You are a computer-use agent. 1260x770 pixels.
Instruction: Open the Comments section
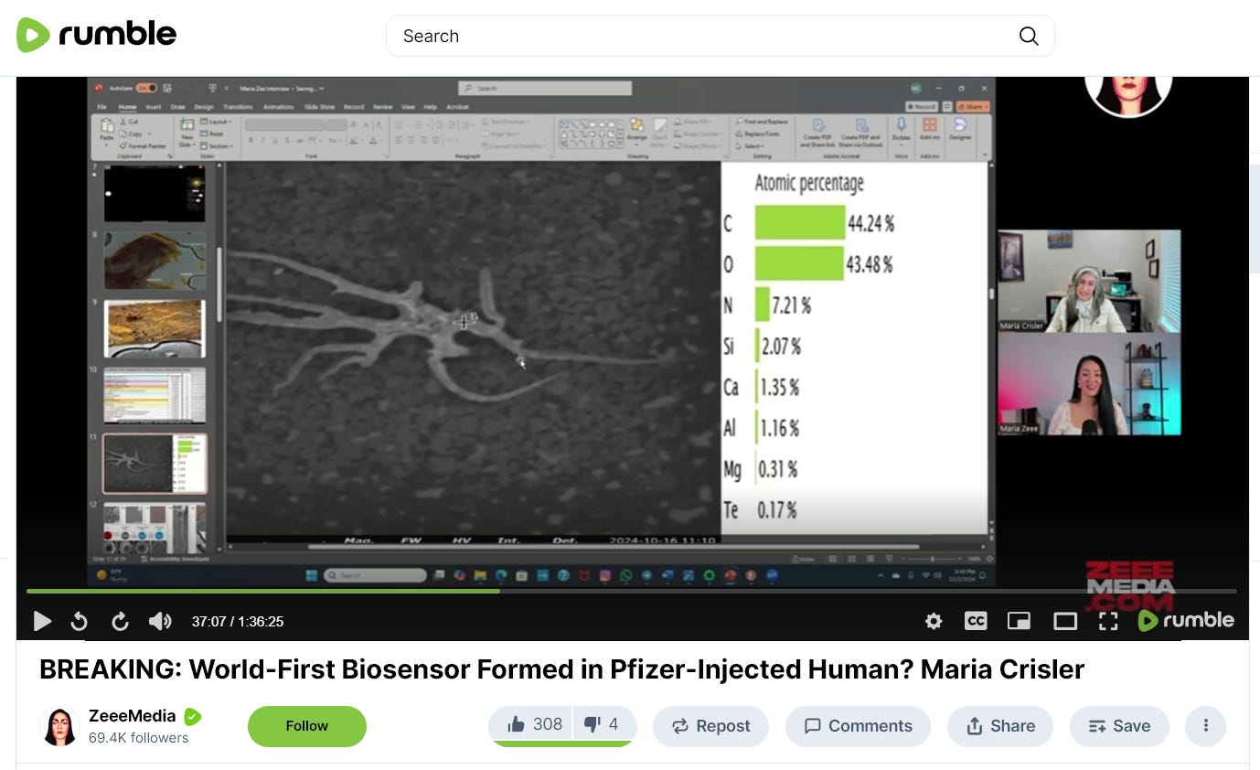tap(858, 726)
